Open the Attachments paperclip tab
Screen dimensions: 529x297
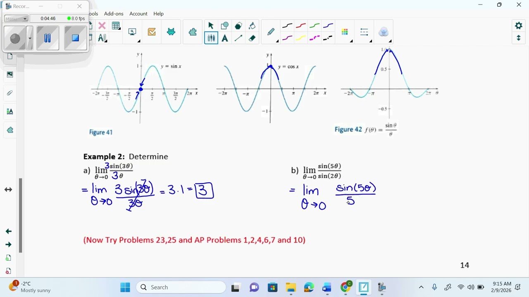[10, 93]
